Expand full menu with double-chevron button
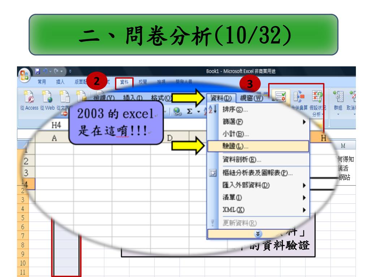The width and height of the screenshot is (370, 277). (x=258, y=234)
